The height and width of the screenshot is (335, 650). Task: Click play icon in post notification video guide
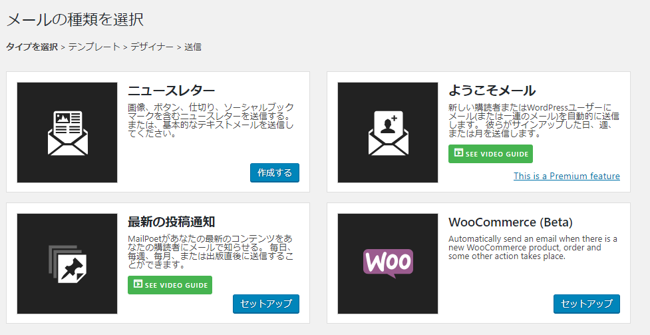pos(138,284)
